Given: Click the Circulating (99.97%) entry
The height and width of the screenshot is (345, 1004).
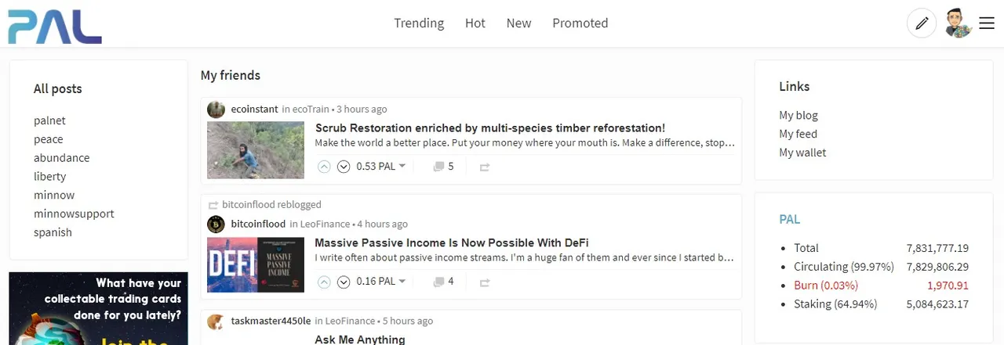Looking at the screenshot, I should [844, 267].
